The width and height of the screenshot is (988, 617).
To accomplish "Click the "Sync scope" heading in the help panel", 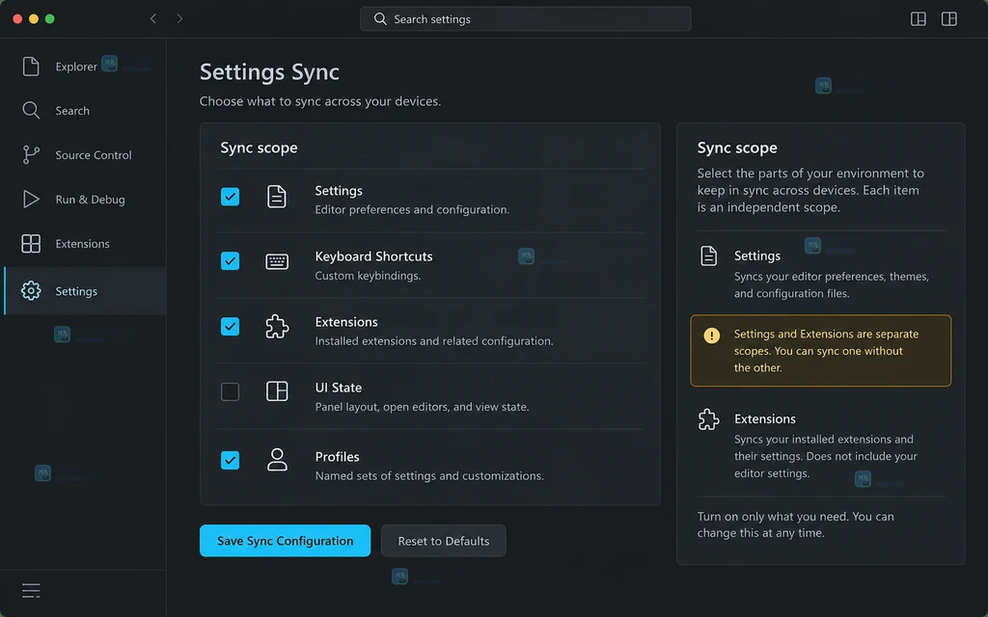I will pyautogui.click(x=737, y=148).
